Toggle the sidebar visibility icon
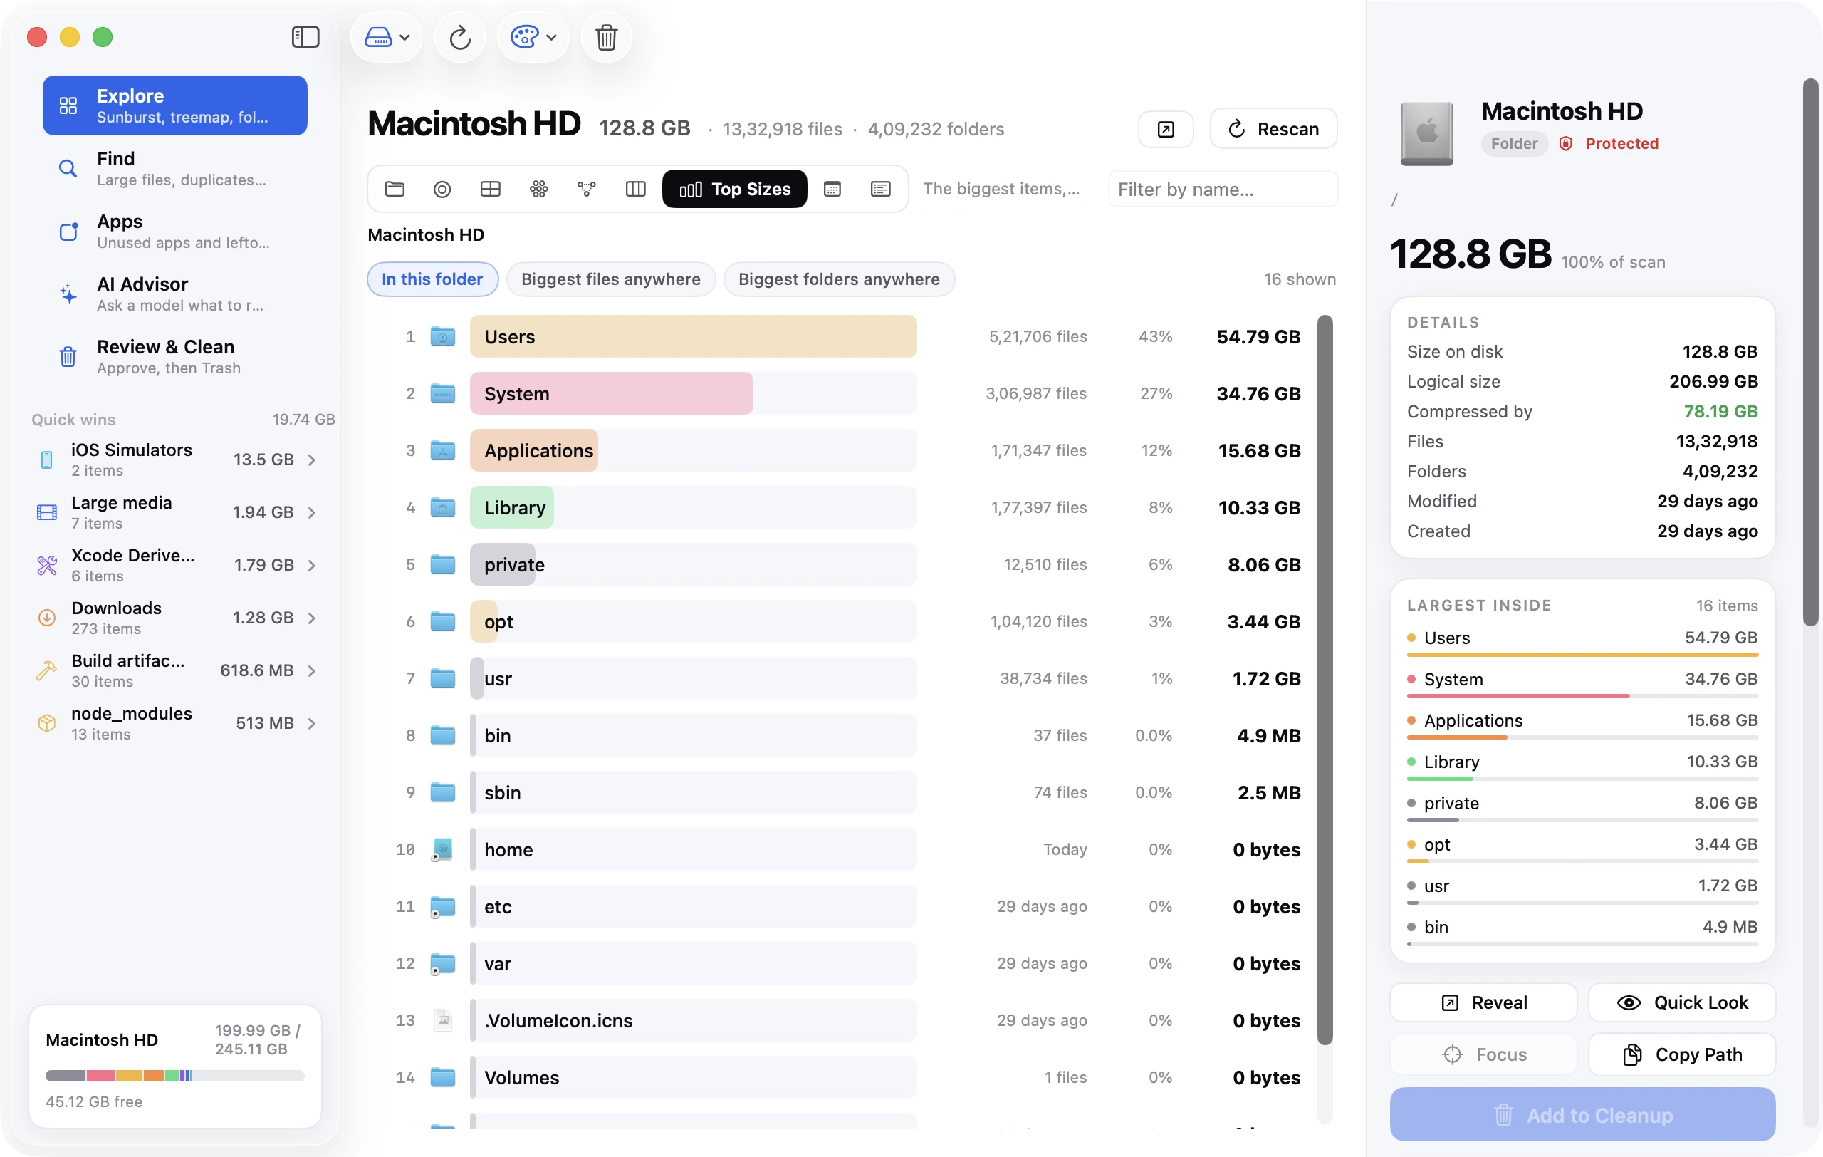This screenshot has width=1823, height=1157. 305,37
